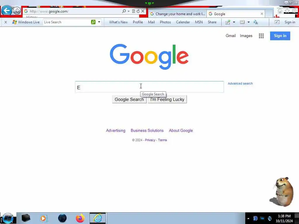Click the blue Sign in button
The width and height of the screenshot is (299, 224).
point(280,36)
